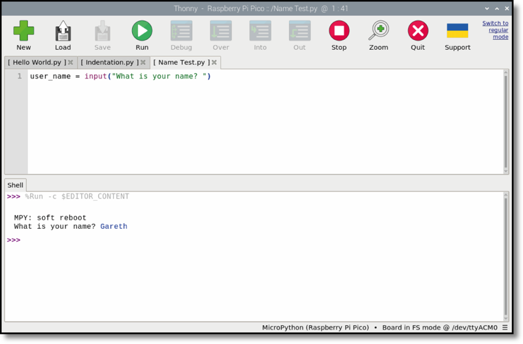Run the current script with Run icon
This screenshot has height=344, width=523.
(x=142, y=31)
